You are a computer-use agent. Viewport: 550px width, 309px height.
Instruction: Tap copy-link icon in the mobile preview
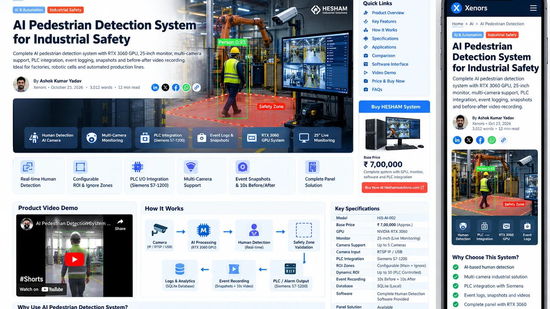[x=504, y=140]
